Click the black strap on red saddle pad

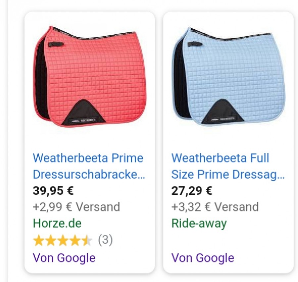(x=56, y=44)
